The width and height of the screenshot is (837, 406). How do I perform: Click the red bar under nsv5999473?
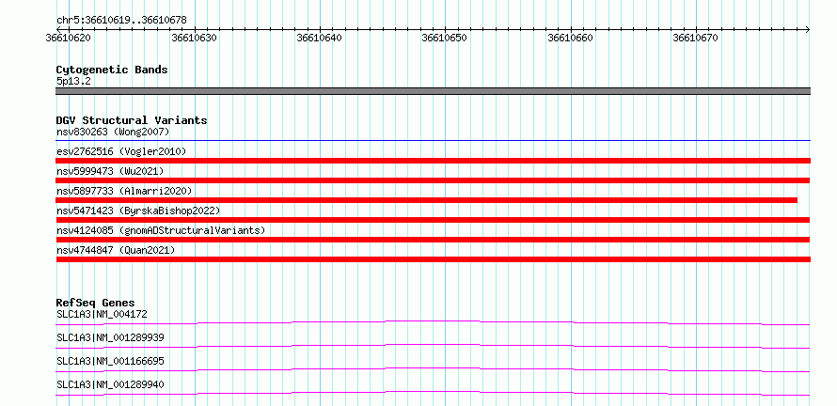tap(433, 180)
